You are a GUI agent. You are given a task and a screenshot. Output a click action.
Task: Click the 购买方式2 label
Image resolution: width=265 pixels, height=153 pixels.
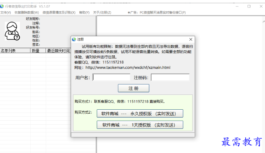coord(83,112)
